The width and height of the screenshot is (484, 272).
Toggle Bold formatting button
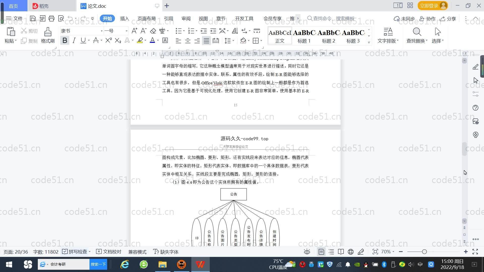65,41
